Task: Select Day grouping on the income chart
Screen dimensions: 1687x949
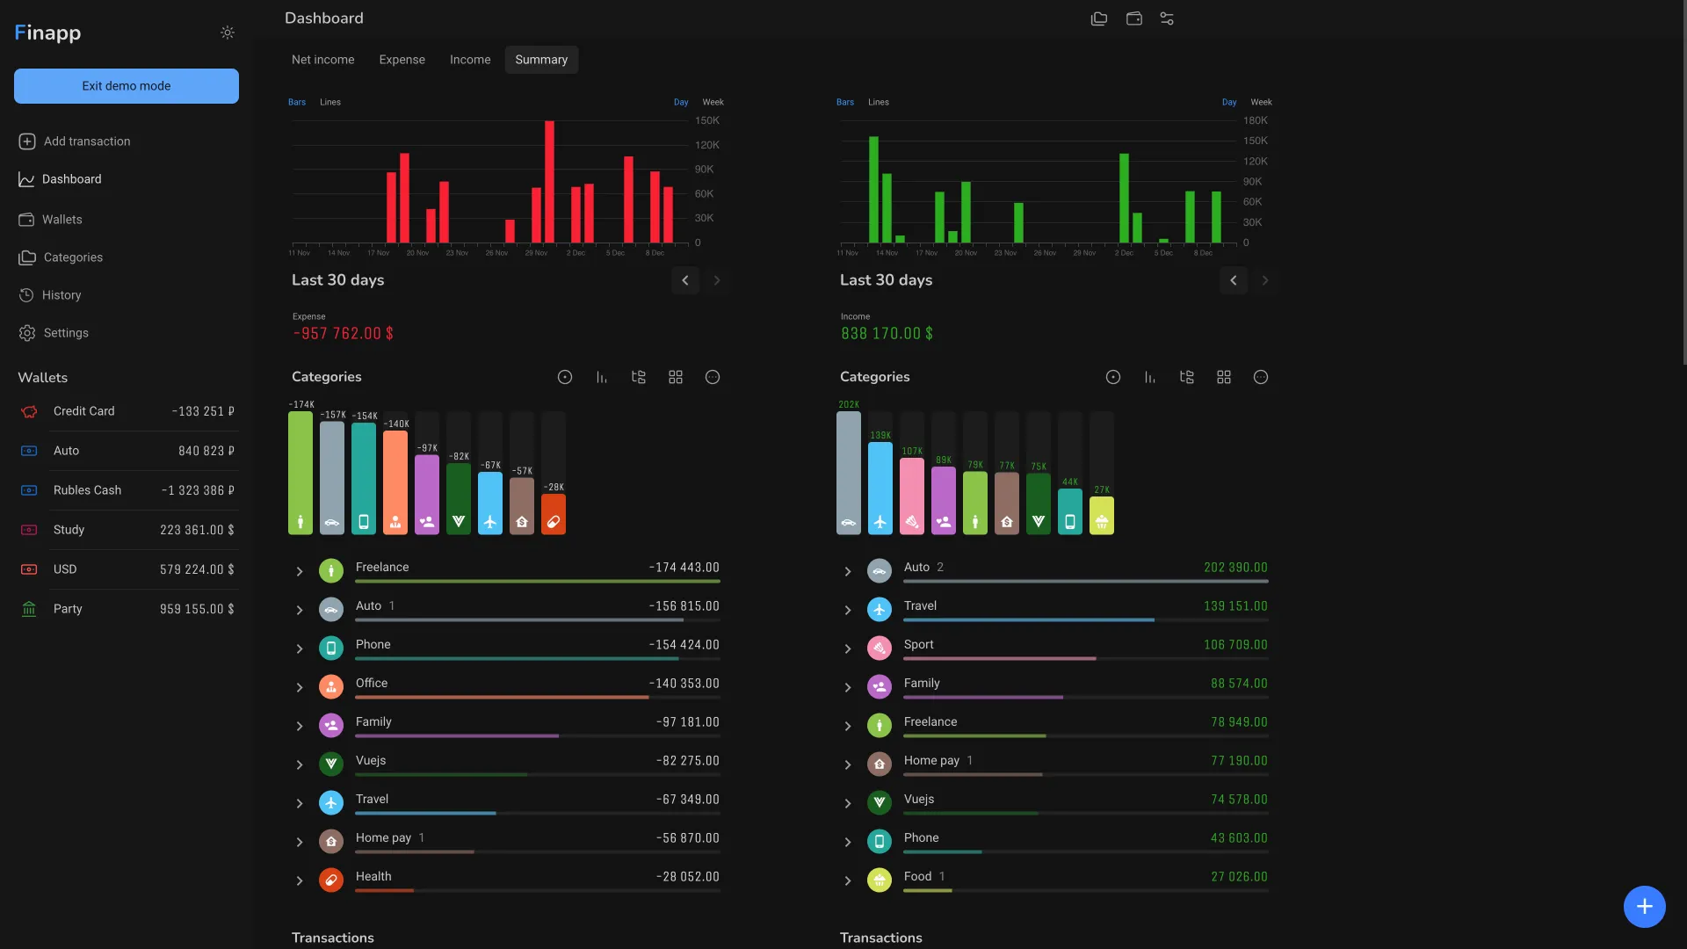Action: (1229, 102)
